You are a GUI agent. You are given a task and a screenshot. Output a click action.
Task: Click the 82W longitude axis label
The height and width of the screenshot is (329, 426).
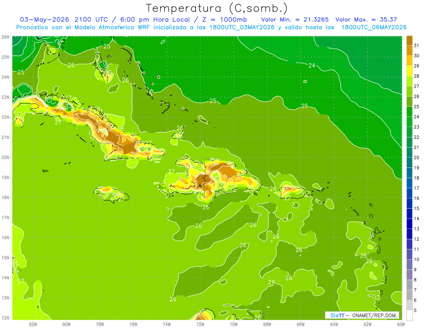(x=33, y=324)
